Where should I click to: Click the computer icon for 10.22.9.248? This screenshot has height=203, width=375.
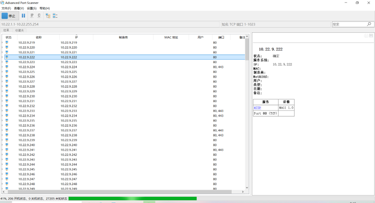(7, 184)
